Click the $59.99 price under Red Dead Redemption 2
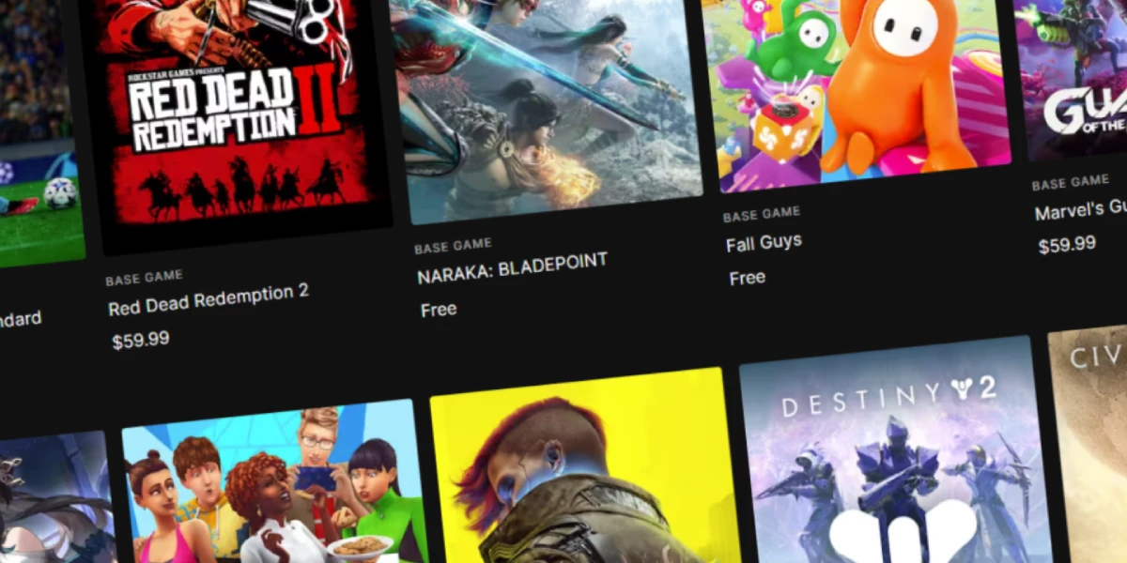Viewport: 1127px width, 563px height. click(x=141, y=340)
